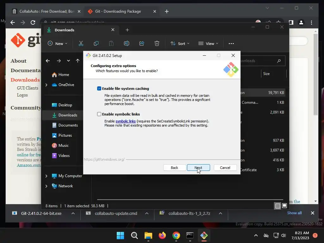Open Logos link on Git site
324x243 pixels.
pos(22,95)
